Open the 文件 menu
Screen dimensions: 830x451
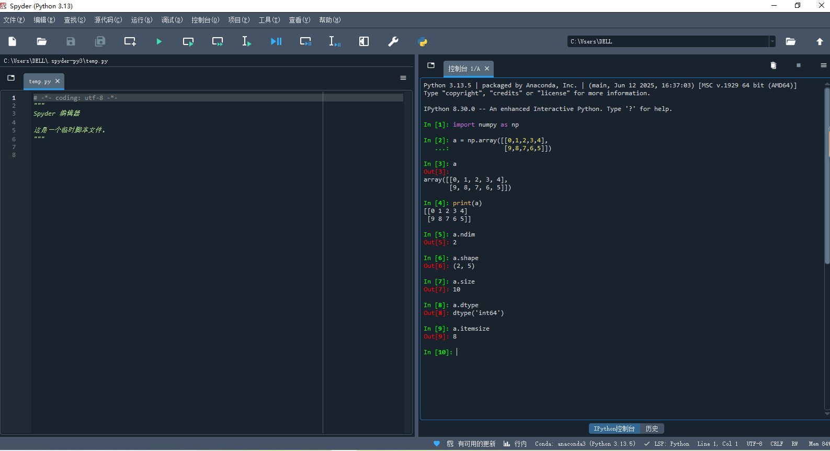(14, 20)
